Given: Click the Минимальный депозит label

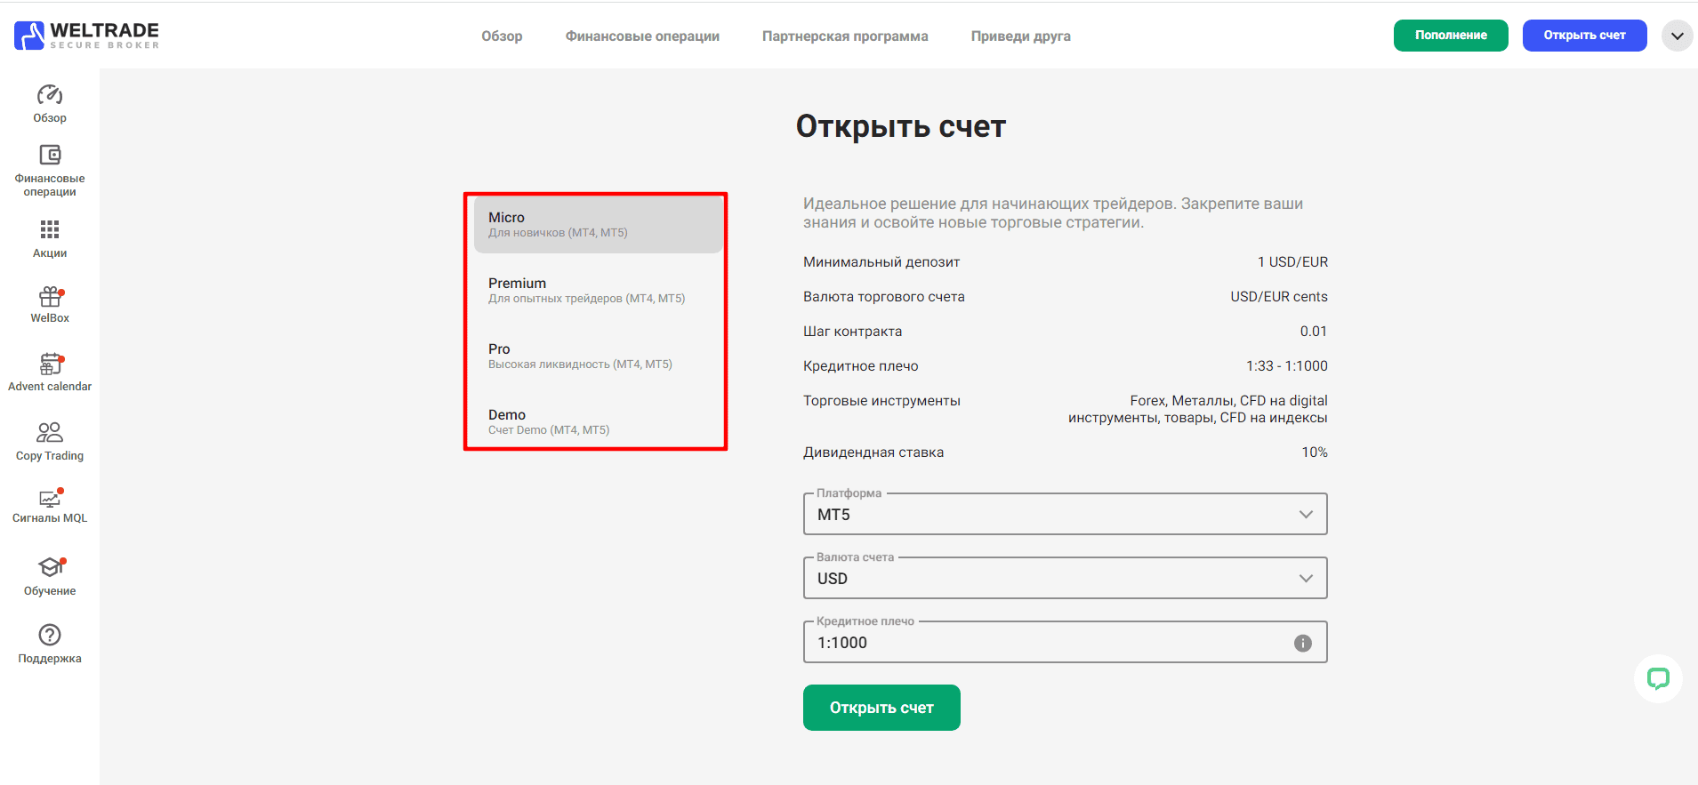Looking at the screenshot, I should click(x=881, y=262).
